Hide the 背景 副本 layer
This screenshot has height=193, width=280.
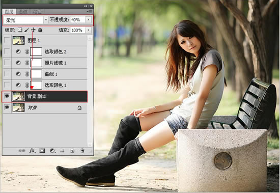tap(7, 96)
